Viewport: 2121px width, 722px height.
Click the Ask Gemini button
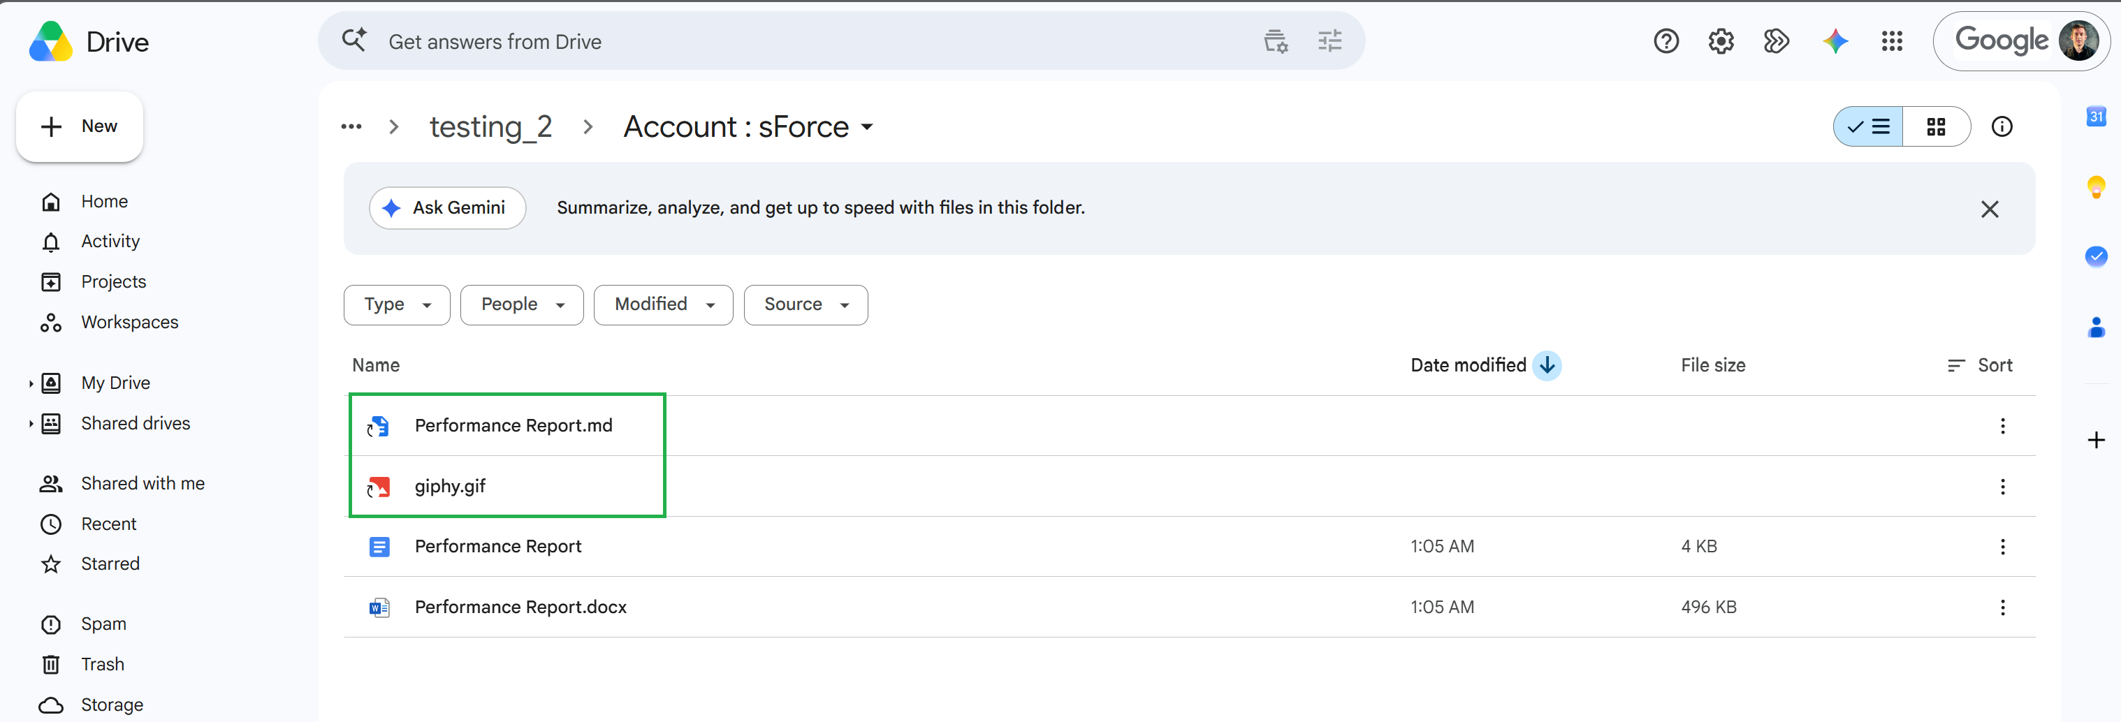click(x=447, y=207)
